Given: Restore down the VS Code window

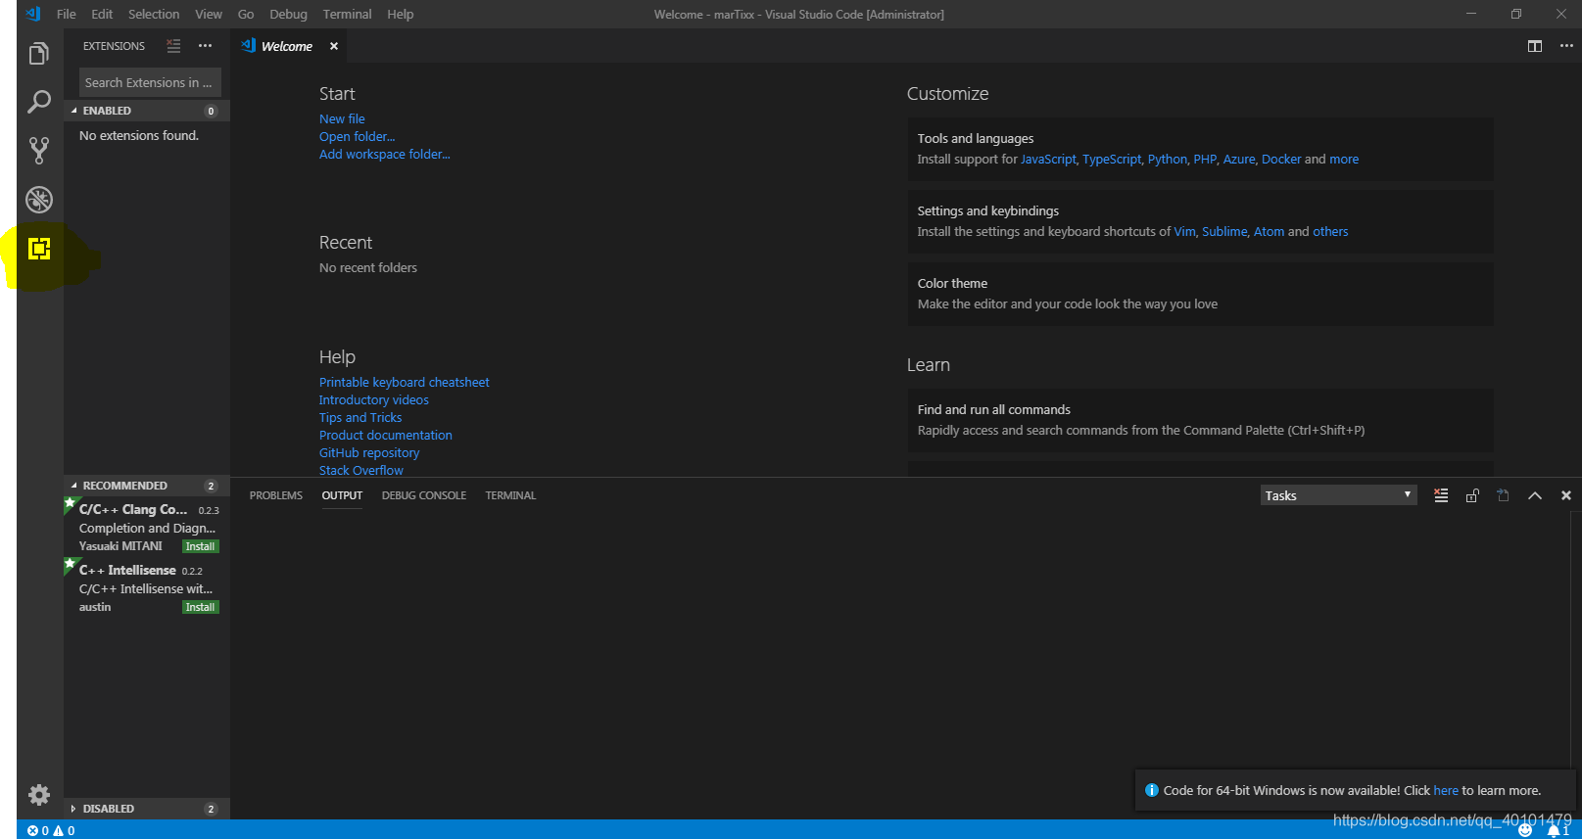Looking at the screenshot, I should [1516, 14].
